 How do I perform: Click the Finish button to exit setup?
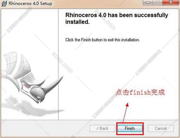pyautogui.click(x=130, y=128)
